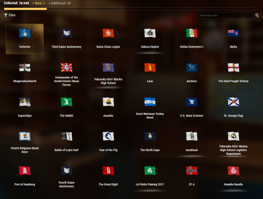Click the Collected 76/440 counter
The image size is (263, 199).
click(16, 3)
